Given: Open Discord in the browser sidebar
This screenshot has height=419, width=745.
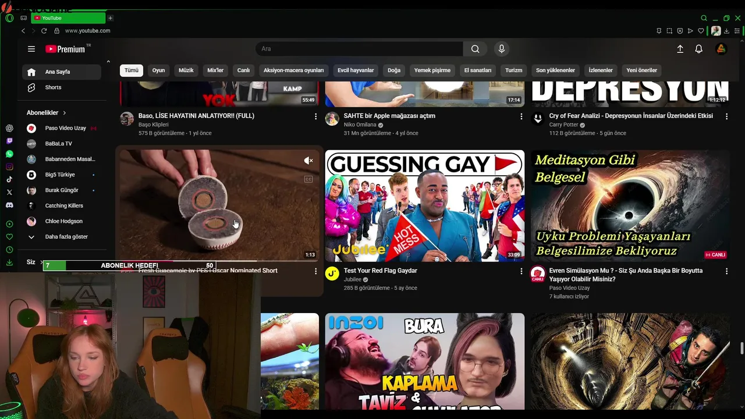Looking at the screenshot, I should coord(9,205).
